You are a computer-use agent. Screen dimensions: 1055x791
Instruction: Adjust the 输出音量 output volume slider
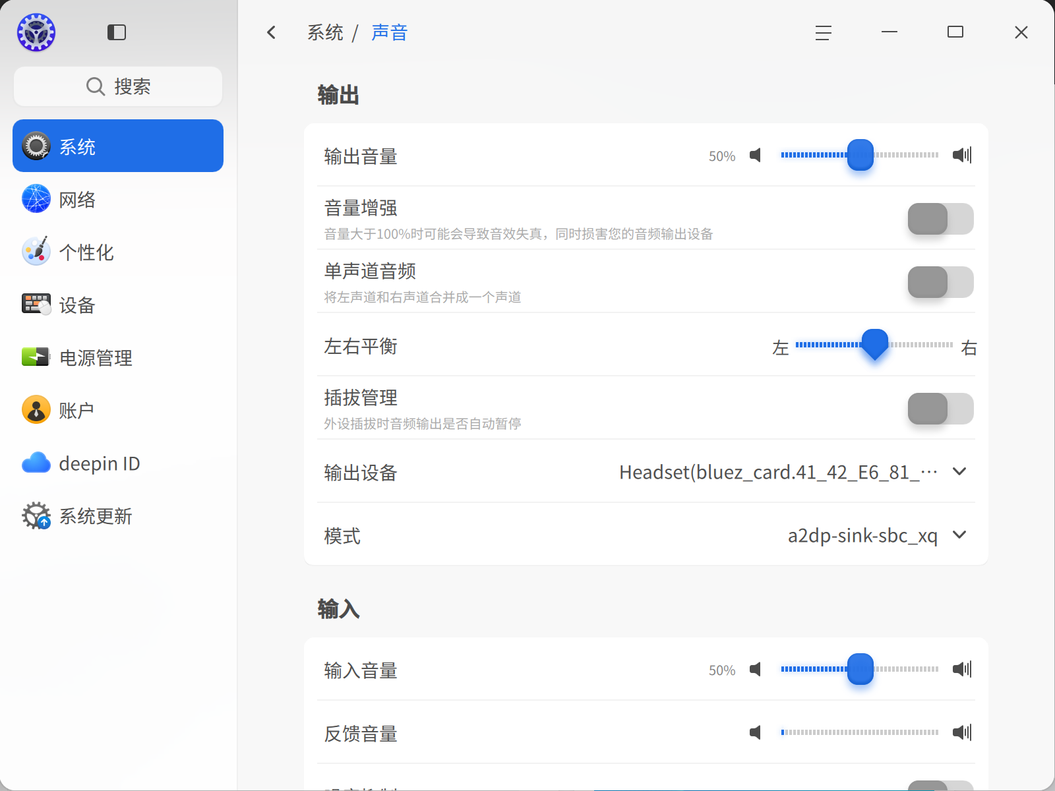coord(860,155)
